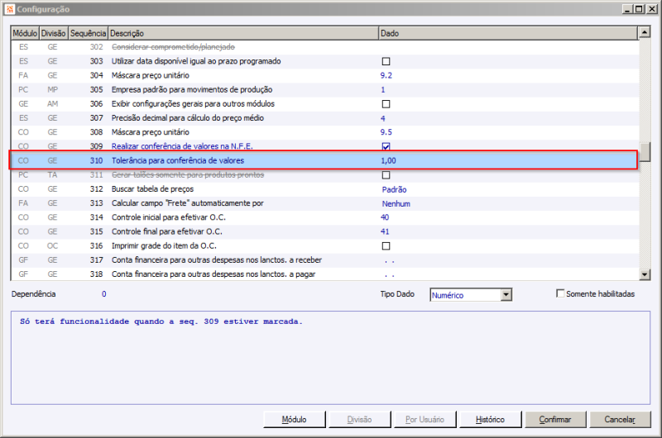Click the 9.2 value in row 304
662x438 pixels.
point(386,75)
